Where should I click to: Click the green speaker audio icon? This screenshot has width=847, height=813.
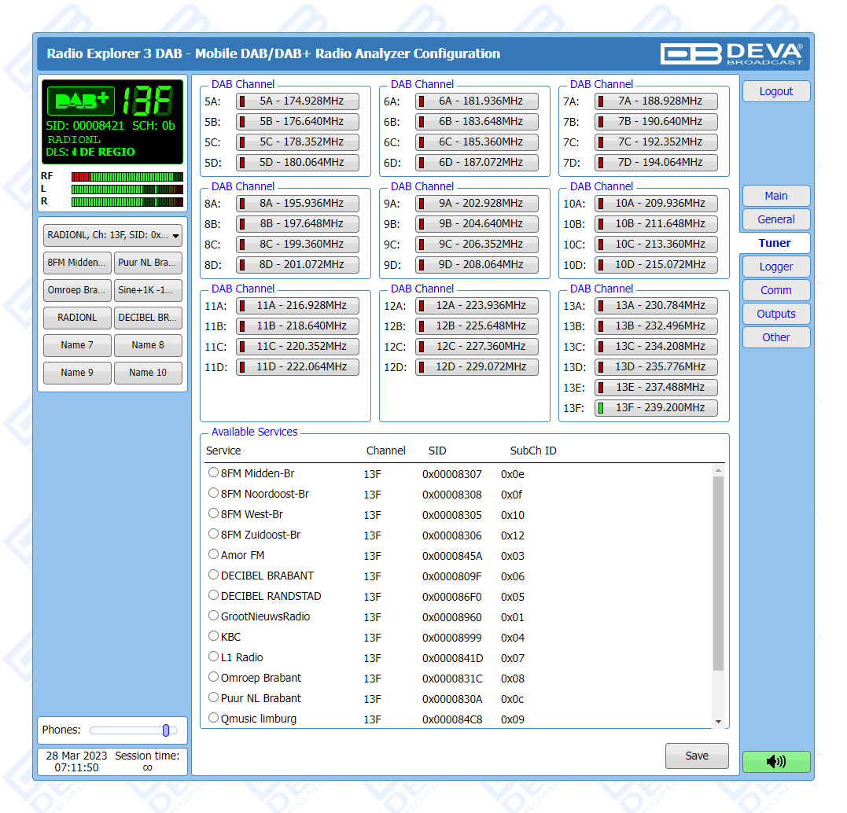pyautogui.click(x=775, y=761)
